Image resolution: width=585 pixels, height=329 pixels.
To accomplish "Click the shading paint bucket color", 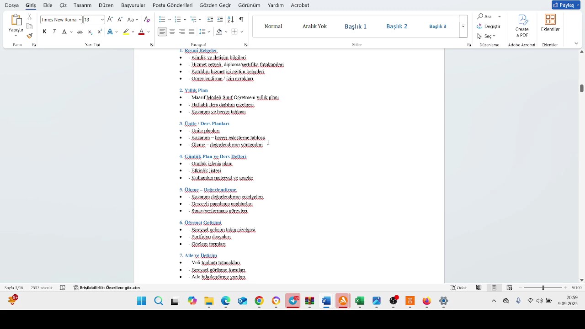I will [x=219, y=32].
